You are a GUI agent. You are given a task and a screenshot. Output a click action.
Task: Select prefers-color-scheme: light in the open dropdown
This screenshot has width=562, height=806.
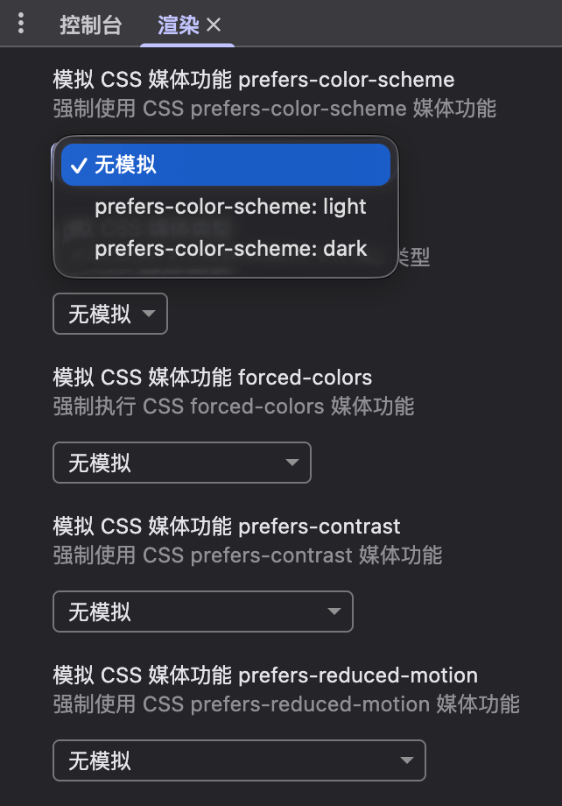pyautogui.click(x=229, y=207)
